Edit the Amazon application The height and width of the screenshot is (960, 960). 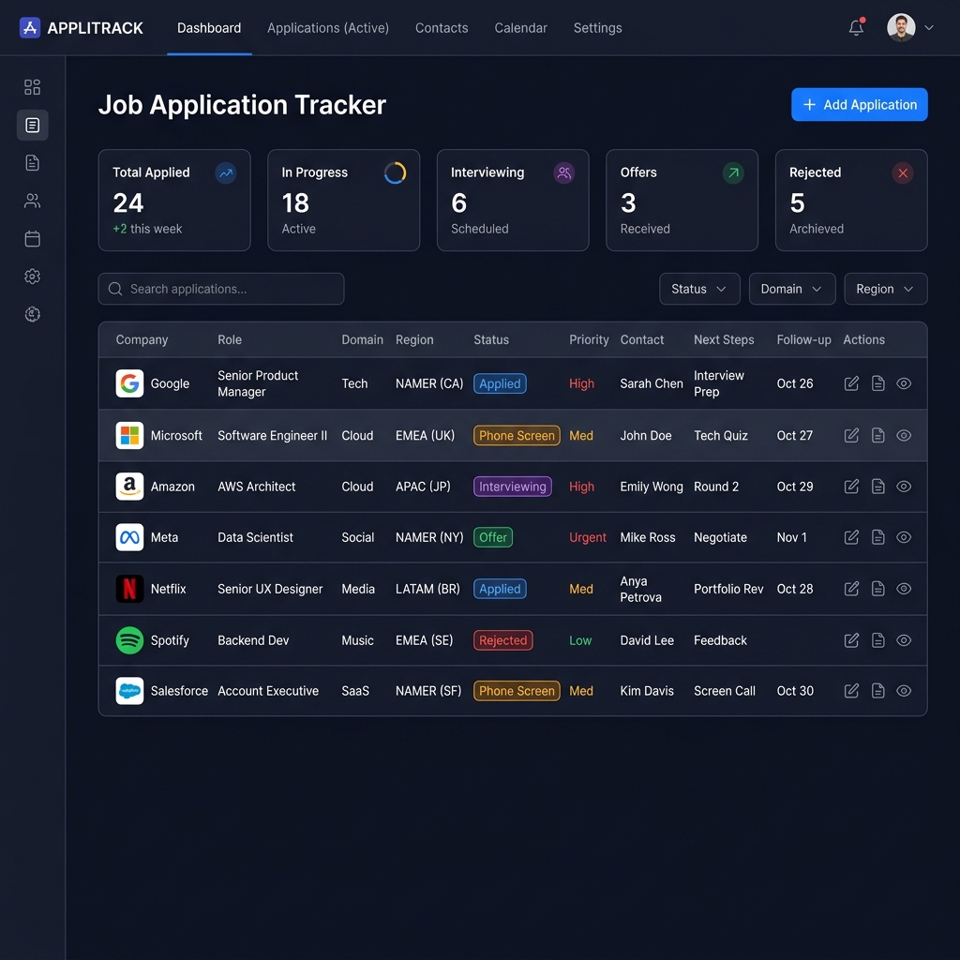851,487
